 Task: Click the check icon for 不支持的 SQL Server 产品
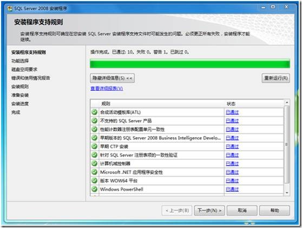pos(94,120)
